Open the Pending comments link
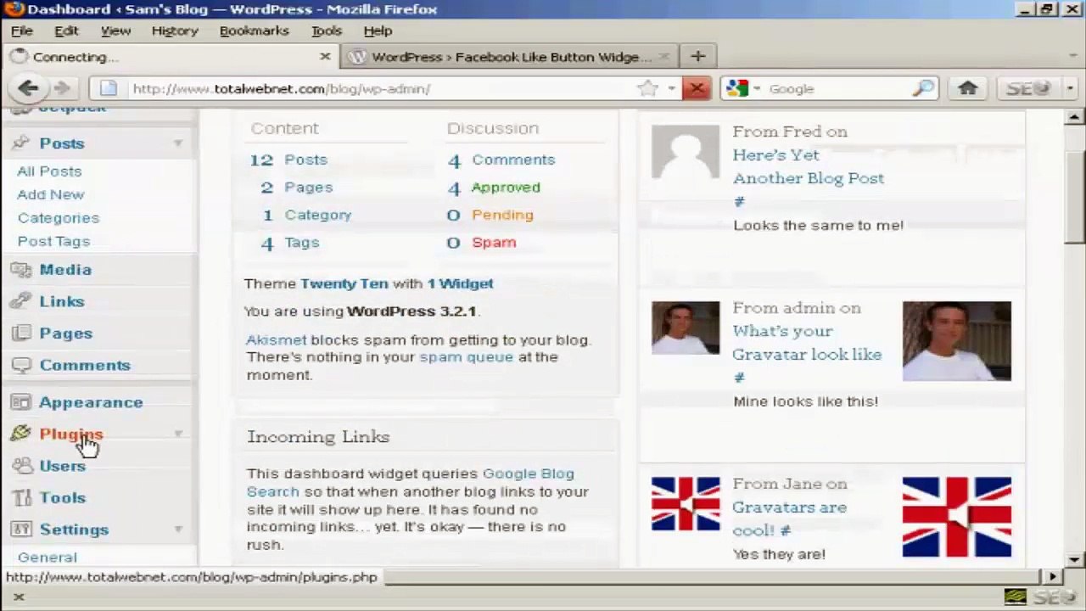The image size is (1086, 611). click(x=502, y=215)
